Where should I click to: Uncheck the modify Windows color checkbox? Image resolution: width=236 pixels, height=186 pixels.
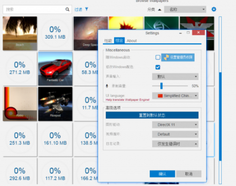point(157,67)
